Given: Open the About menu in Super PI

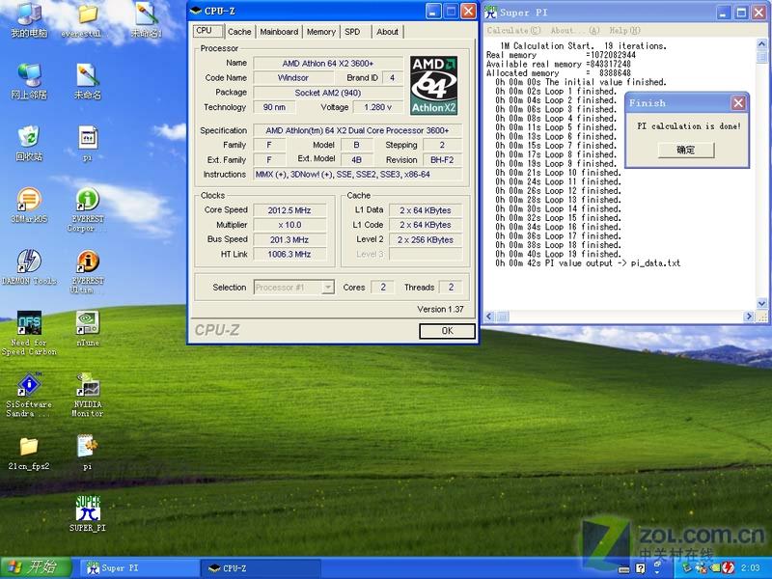Looking at the screenshot, I should point(574,31).
